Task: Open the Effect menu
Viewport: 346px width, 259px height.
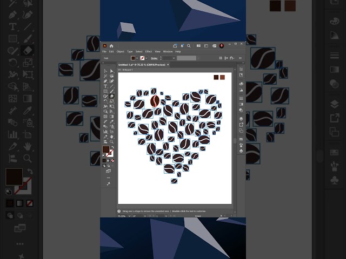Action: pyautogui.click(x=149, y=52)
